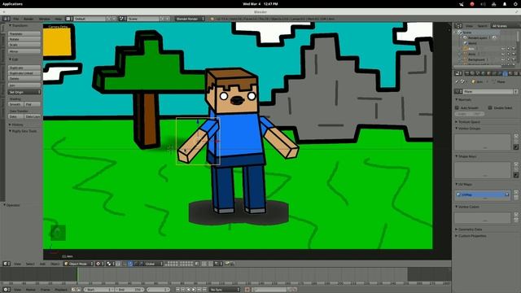
Task: Click the OpenGL render image icon
Action: [227, 264]
